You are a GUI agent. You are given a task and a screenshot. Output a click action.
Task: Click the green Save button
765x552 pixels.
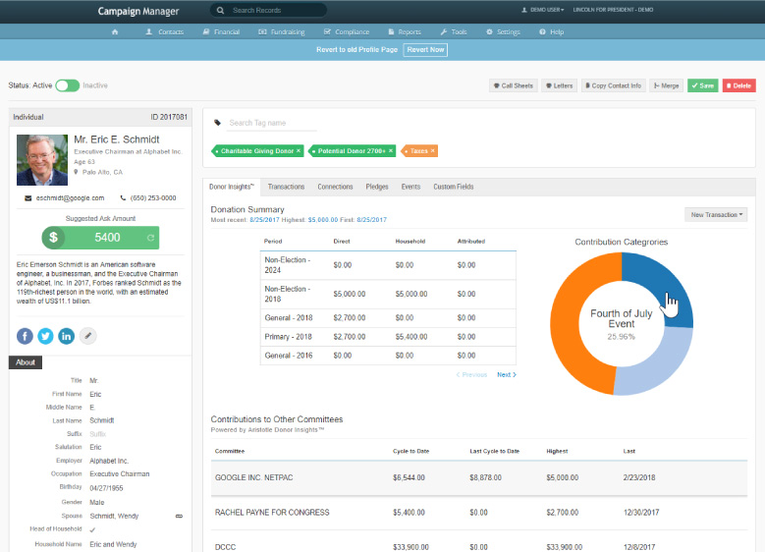click(x=702, y=85)
